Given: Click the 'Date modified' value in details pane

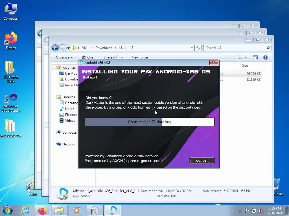Looking at the screenshot, I should pyautogui.click(x=178, y=191).
